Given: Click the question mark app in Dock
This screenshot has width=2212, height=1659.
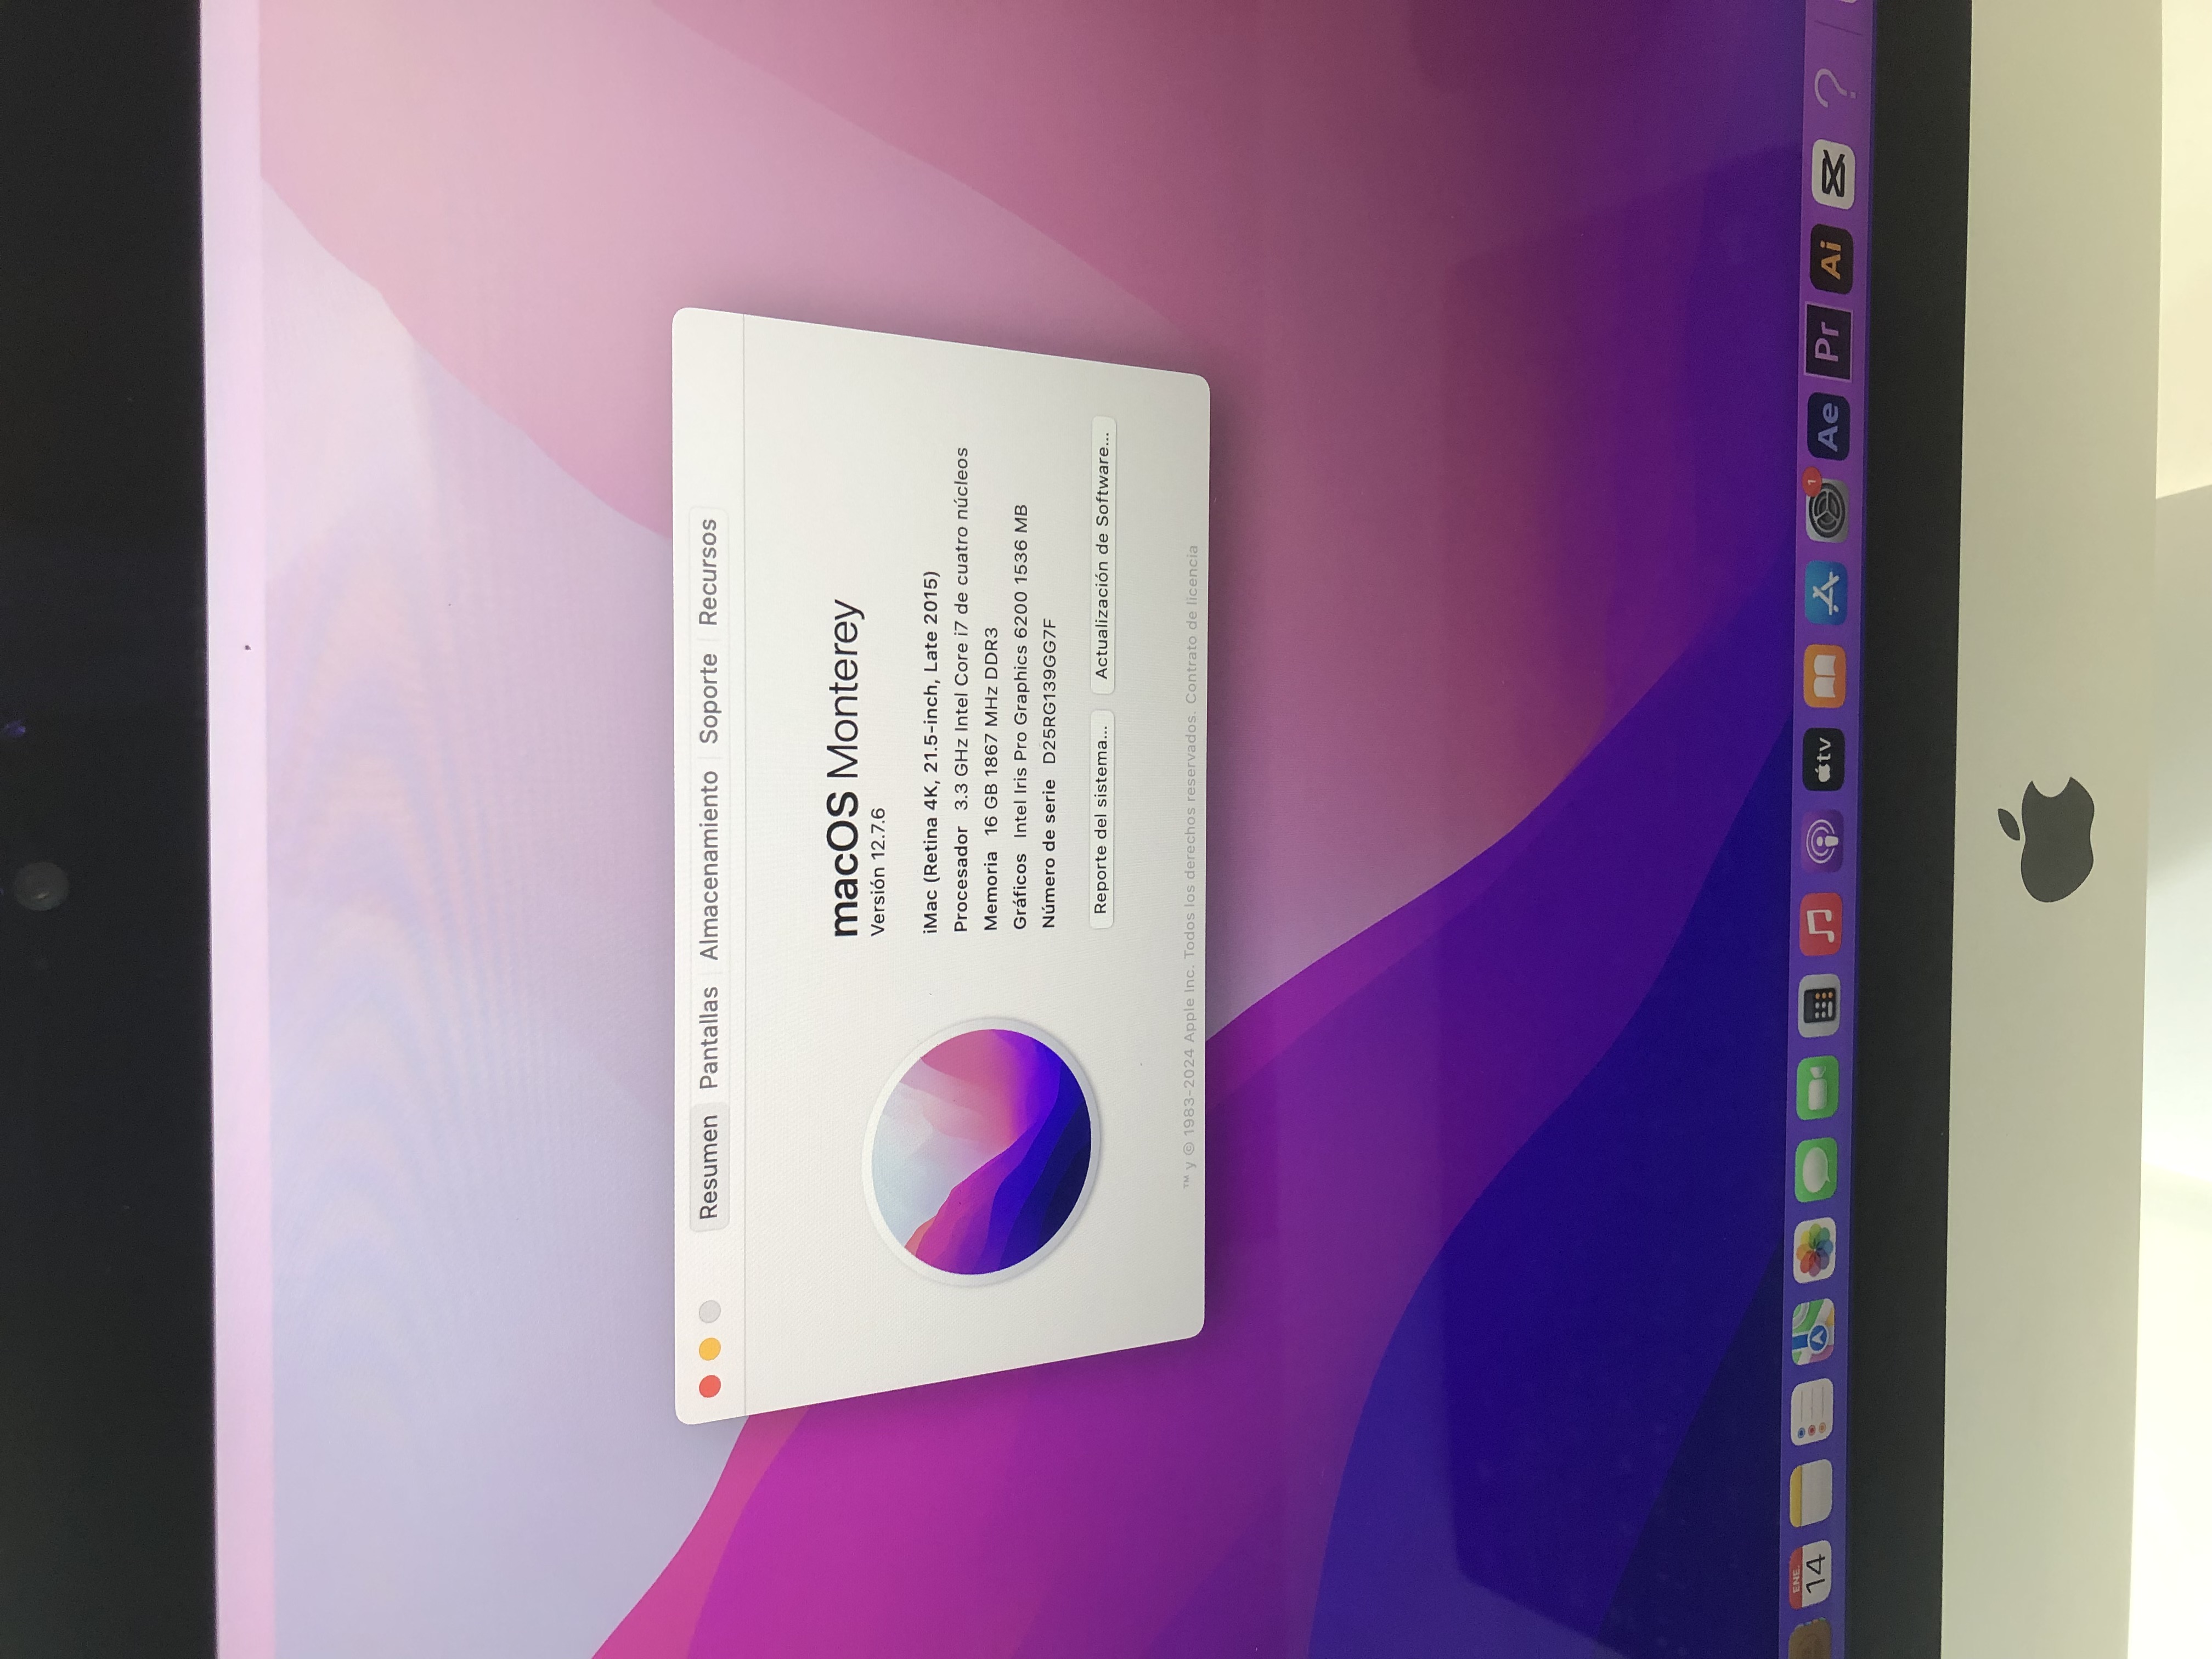Looking at the screenshot, I should click(1835, 88).
